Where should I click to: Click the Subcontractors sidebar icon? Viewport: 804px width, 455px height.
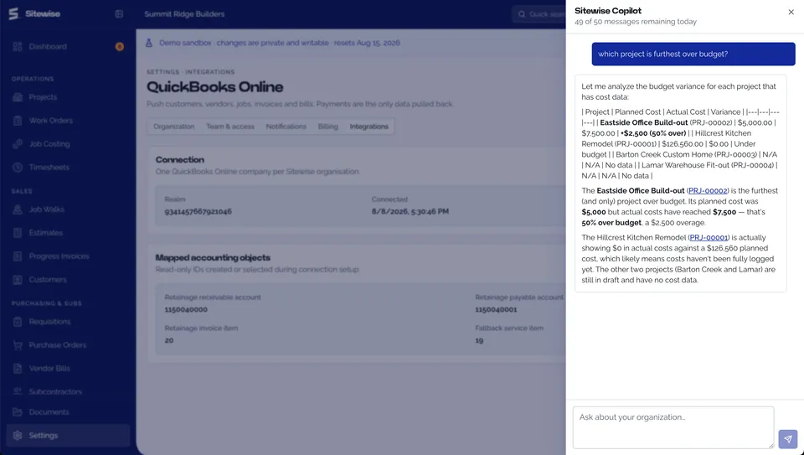18,391
